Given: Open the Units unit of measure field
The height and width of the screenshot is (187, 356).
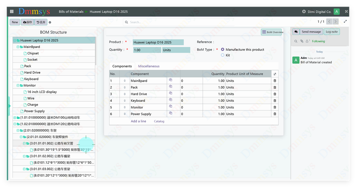Looking at the screenshot, I should coord(176,50).
